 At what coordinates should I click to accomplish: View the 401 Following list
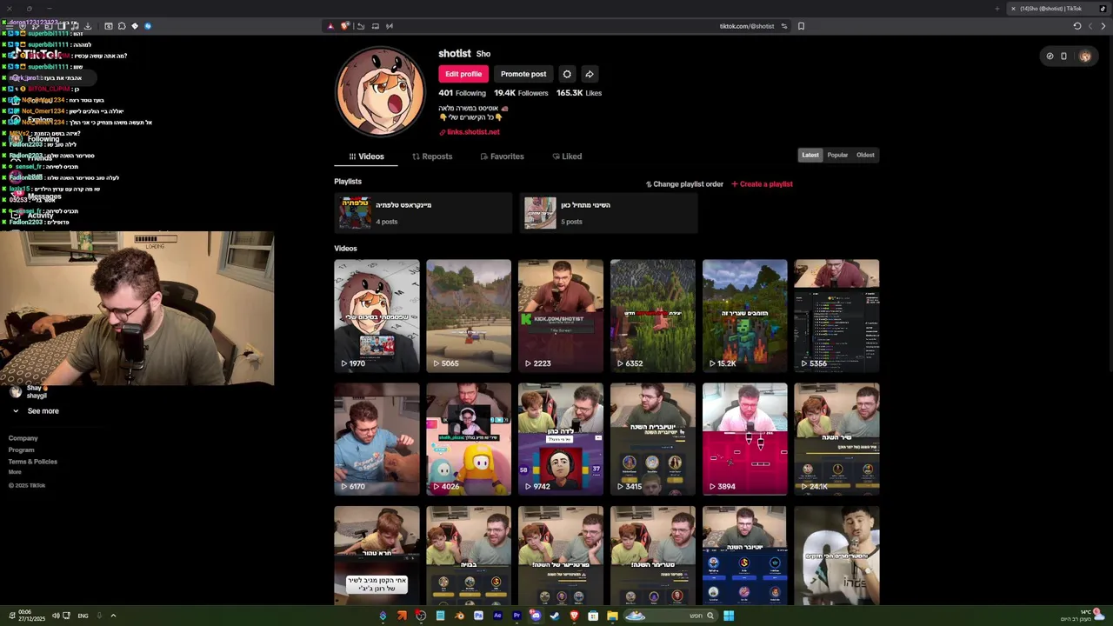pyautogui.click(x=462, y=93)
